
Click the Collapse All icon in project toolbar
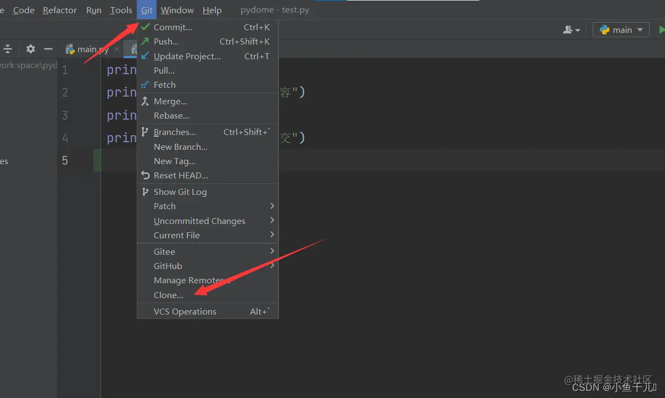[x=8, y=49]
